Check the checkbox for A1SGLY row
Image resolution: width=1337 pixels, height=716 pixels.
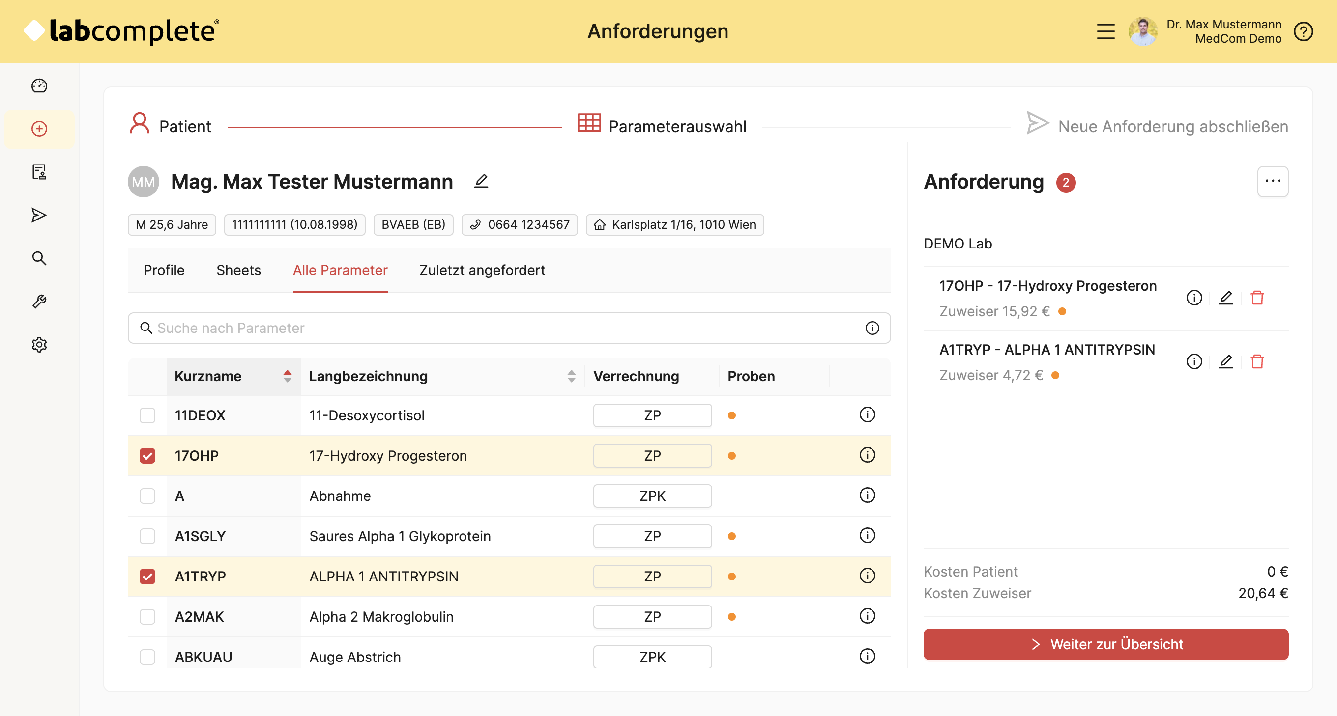pyautogui.click(x=147, y=536)
